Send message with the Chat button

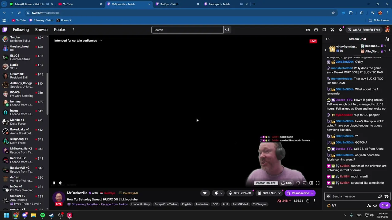[385, 205]
